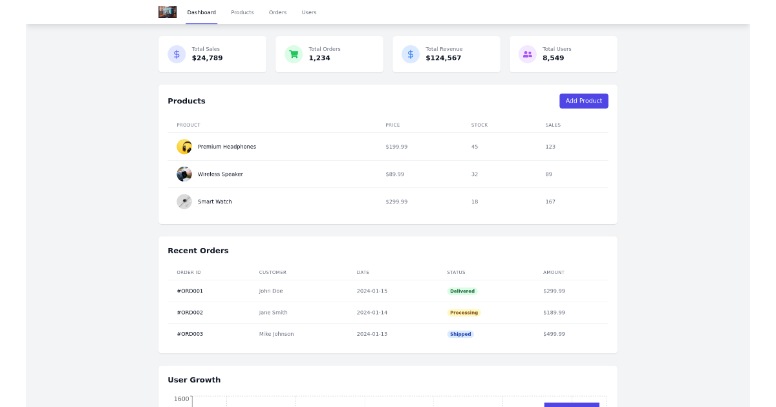Click the Add Product button
The width and height of the screenshot is (776, 407).
point(583,101)
